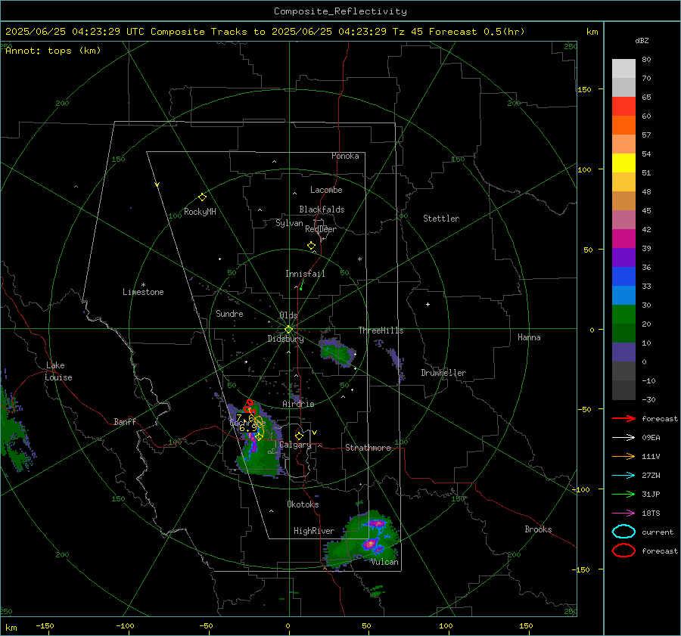Pick the bright green 20–30 dBZ swatch
Screen dimensions: 681x636
(623, 315)
